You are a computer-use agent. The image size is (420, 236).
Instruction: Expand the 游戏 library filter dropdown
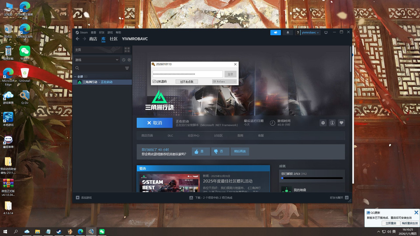(96, 60)
